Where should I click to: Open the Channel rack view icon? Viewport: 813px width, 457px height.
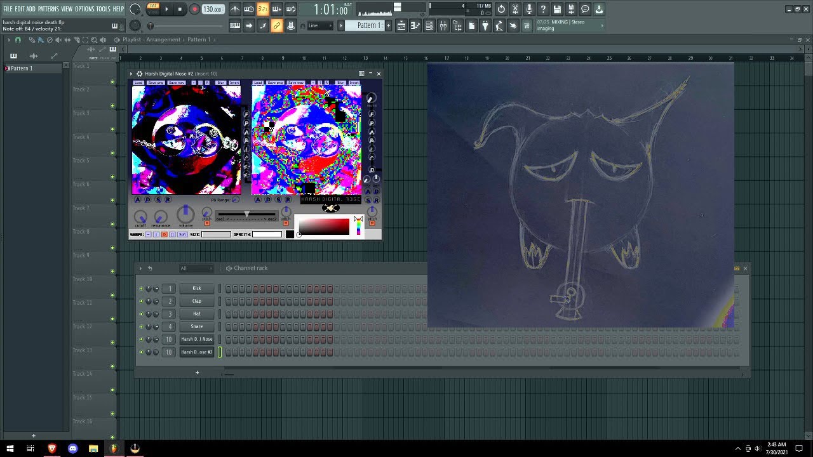point(430,26)
